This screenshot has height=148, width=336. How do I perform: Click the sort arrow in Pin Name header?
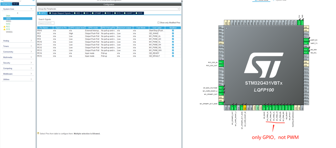pyautogui.click(x=49, y=28)
